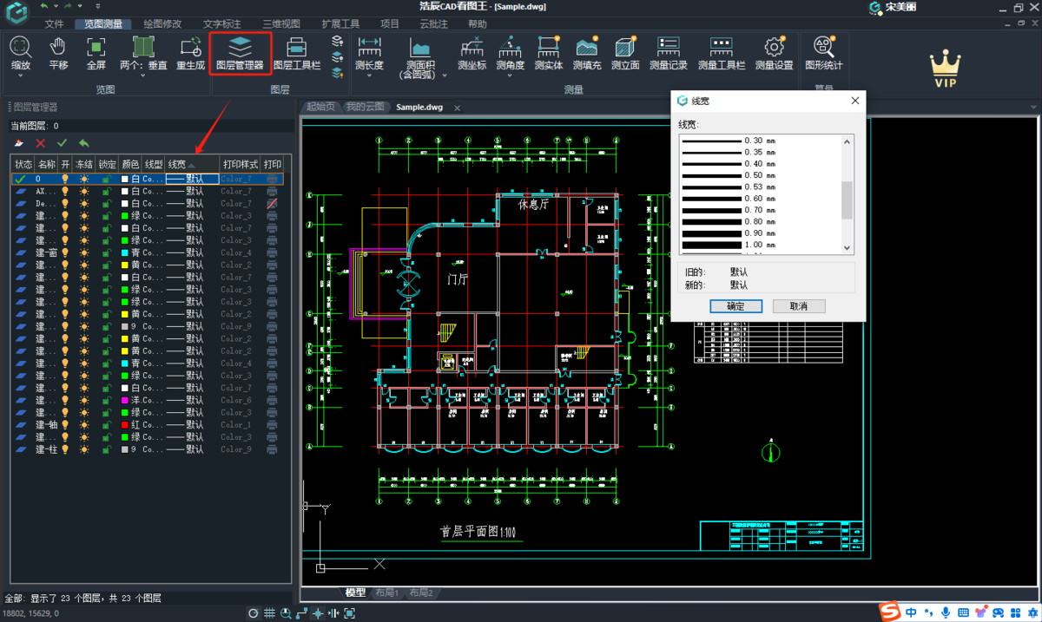The image size is (1042, 622).
Task: Click the red X delete layer icon
Action: [40, 143]
